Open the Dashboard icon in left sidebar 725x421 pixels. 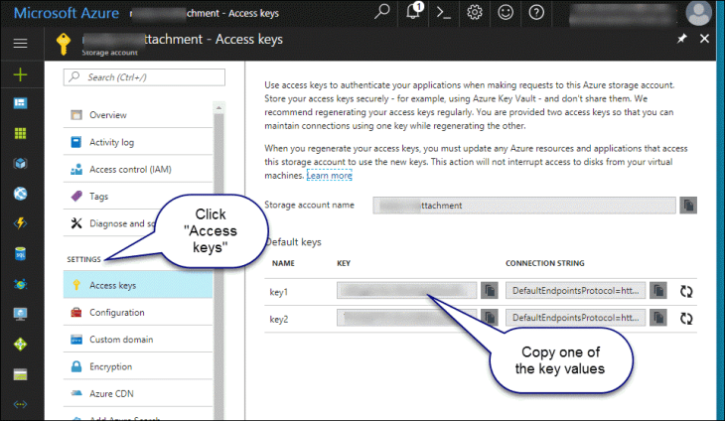[x=20, y=103]
